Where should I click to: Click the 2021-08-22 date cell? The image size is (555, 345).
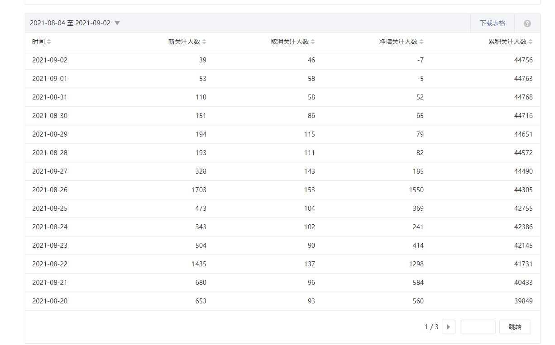tap(50, 264)
